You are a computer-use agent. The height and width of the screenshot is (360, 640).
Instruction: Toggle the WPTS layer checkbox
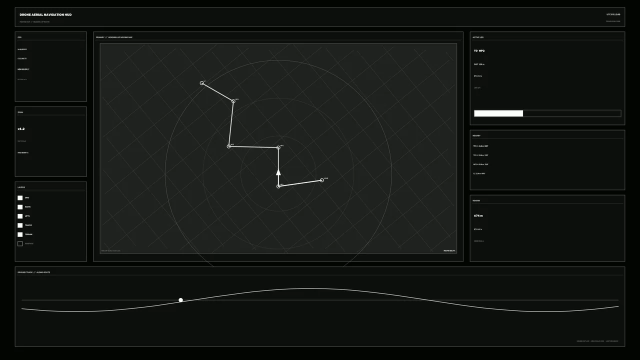click(20, 216)
